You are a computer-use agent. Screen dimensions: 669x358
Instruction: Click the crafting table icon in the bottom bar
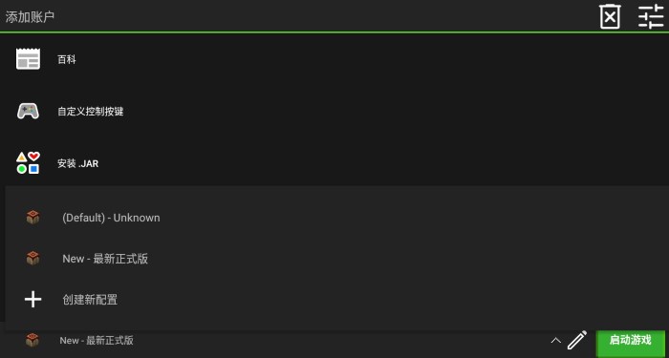tap(32, 340)
